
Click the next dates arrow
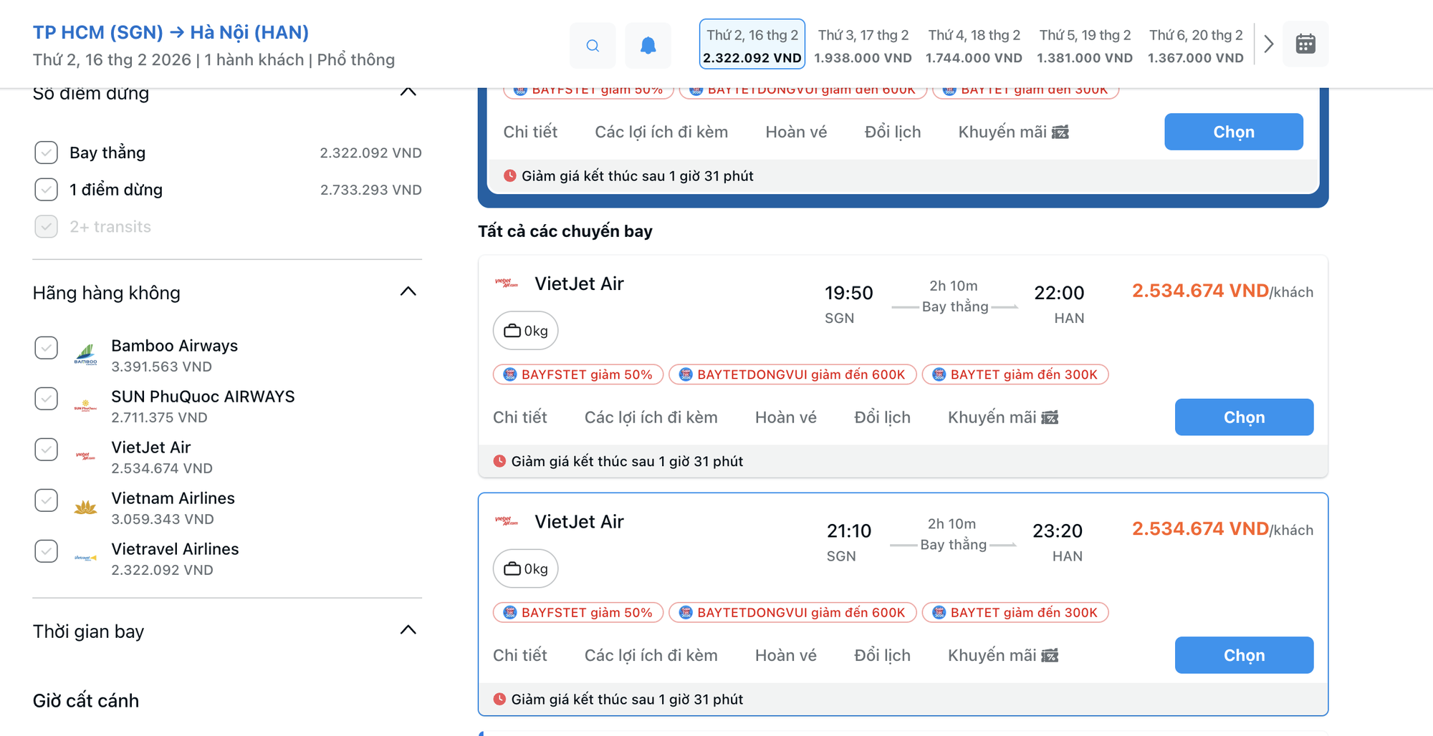coord(1268,44)
